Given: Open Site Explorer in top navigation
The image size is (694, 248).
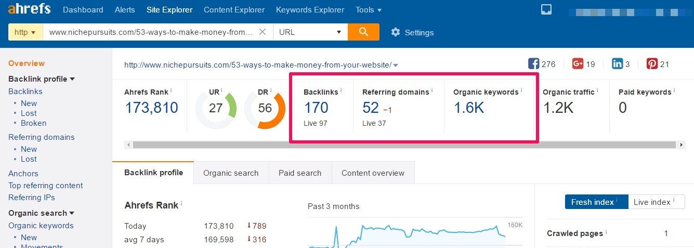Looking at the screenshot, I should tap(169, 9).
